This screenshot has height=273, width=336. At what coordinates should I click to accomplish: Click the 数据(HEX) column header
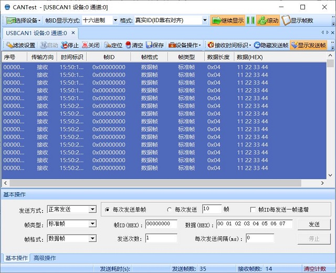(280, 57)
